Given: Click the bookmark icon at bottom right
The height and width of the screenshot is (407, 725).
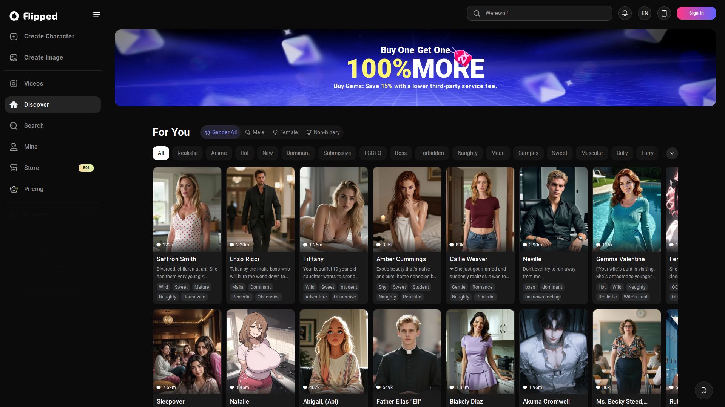Looking at the screenshot, I should (704, 390).
